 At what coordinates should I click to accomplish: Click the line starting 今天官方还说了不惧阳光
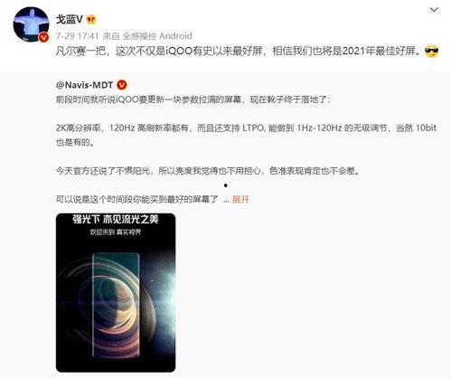(208, 171)
